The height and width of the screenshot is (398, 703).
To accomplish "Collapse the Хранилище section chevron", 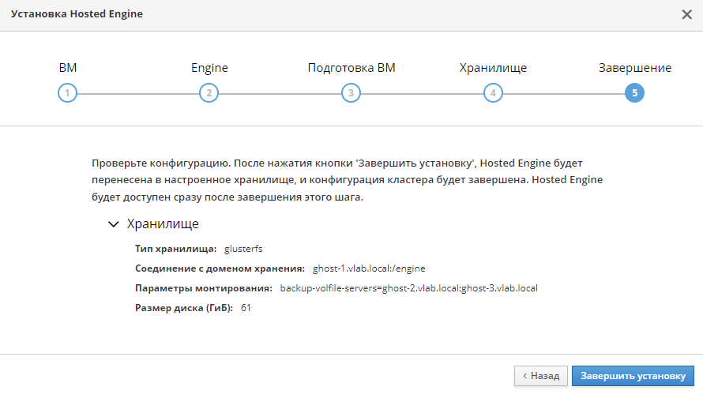I will 114,224.
